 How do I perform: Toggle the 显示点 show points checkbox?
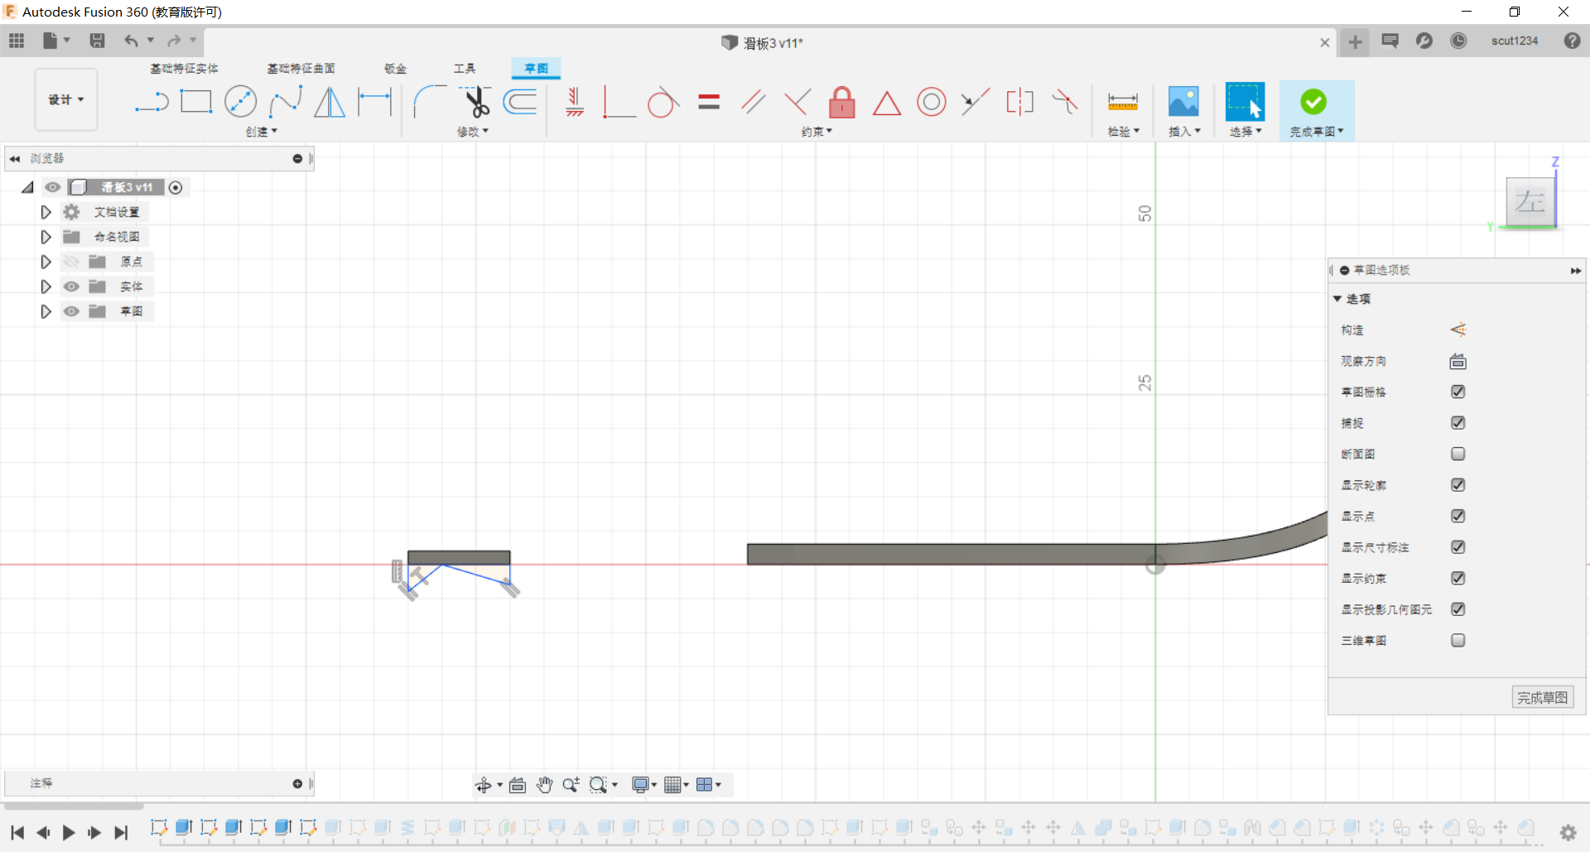coord(1458,516)
